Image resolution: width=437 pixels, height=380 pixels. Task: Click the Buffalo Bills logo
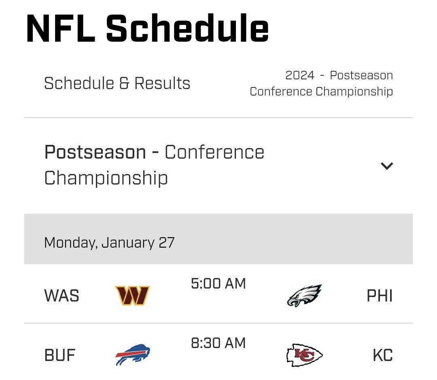tap(132, 355)
